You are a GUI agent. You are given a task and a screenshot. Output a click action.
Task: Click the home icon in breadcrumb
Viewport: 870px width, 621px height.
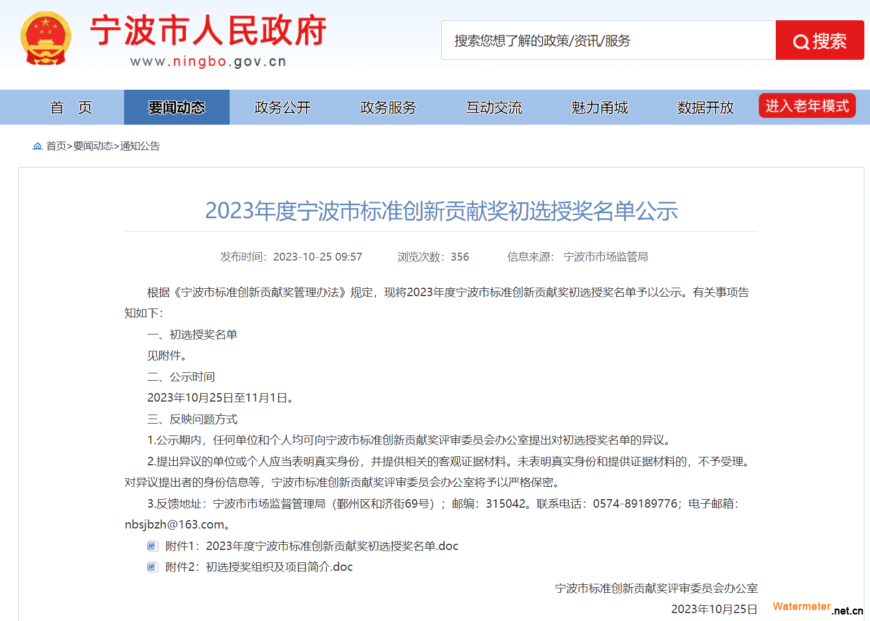(37, 146)
